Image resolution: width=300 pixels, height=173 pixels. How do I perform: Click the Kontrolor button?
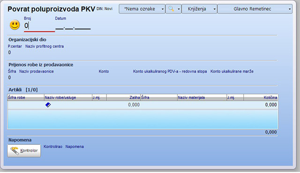pos(24,150)
